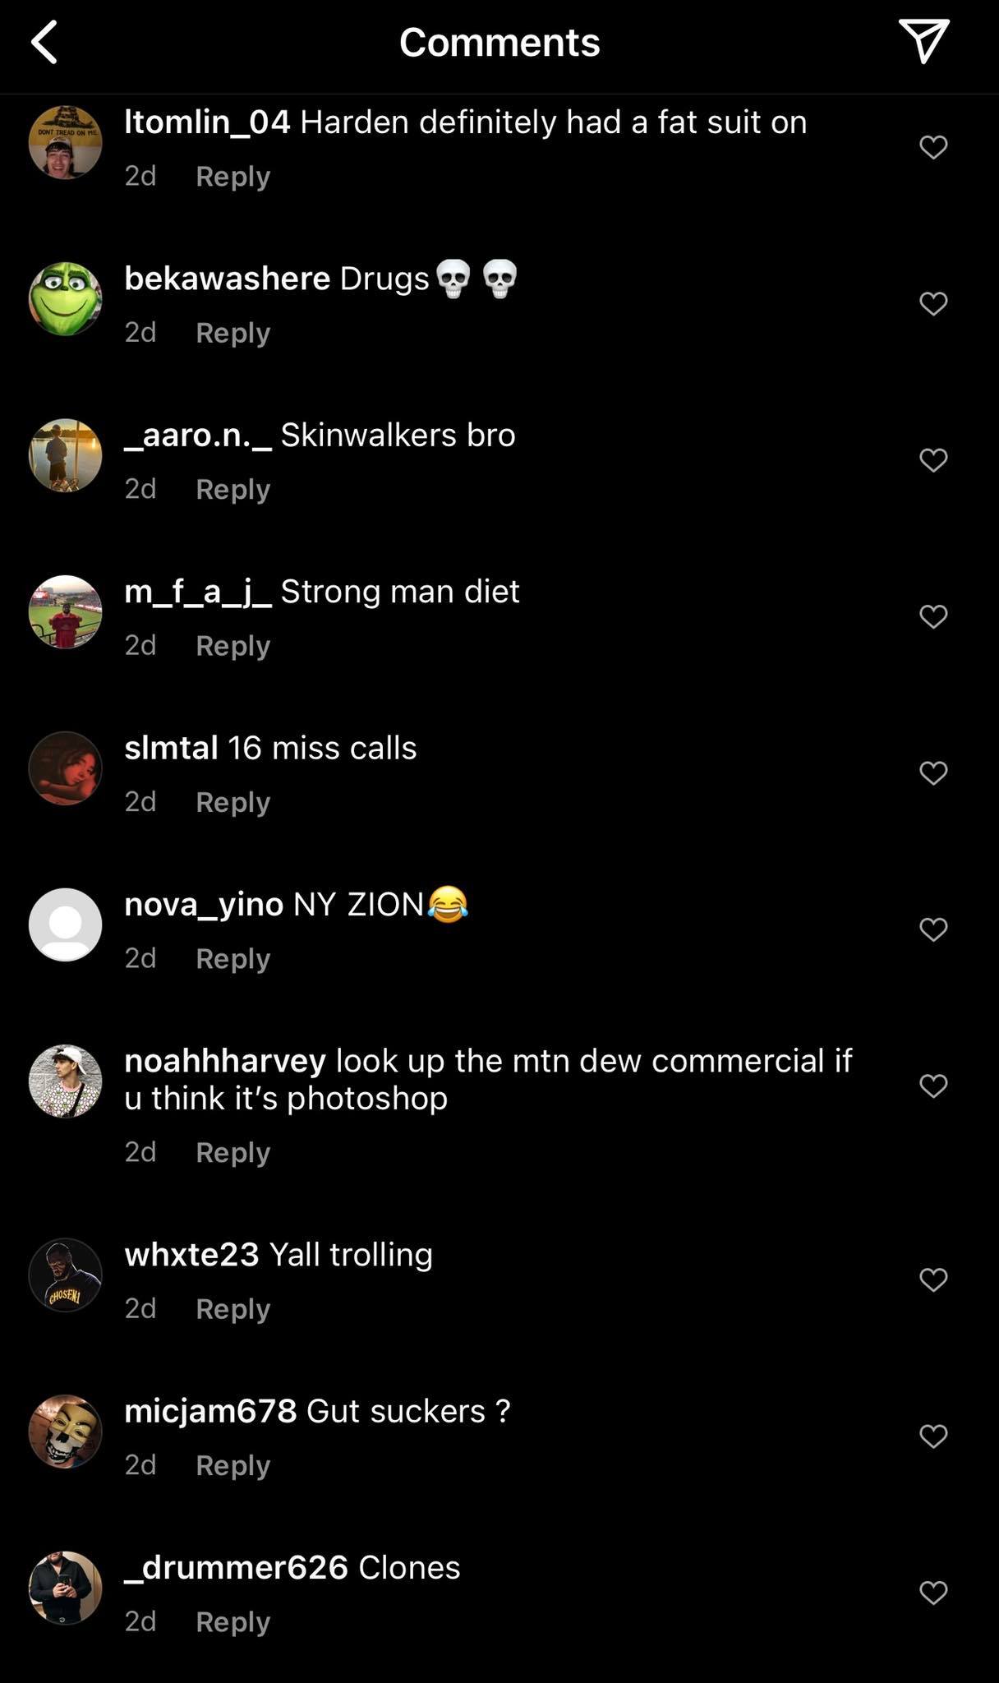Open bekawashere's Grinch profile picture

click(66, 299)
